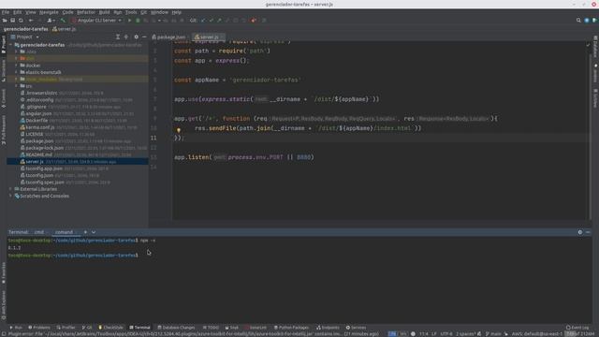Open the Database Changes tool window button
This screenshot has width=599, height=337.
pos(176,328)
